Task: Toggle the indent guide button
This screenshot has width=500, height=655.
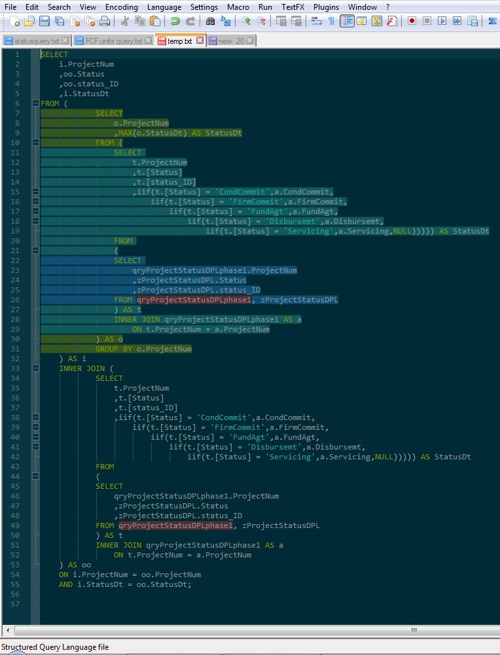Action: click(x=347, y=21)
